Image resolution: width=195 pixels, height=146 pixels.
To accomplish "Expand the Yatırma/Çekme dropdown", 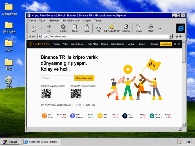I will tap(78, 44).
